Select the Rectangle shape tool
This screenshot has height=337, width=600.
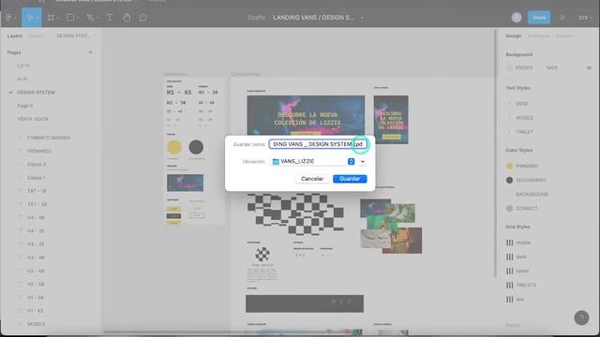tap(70, 18)
